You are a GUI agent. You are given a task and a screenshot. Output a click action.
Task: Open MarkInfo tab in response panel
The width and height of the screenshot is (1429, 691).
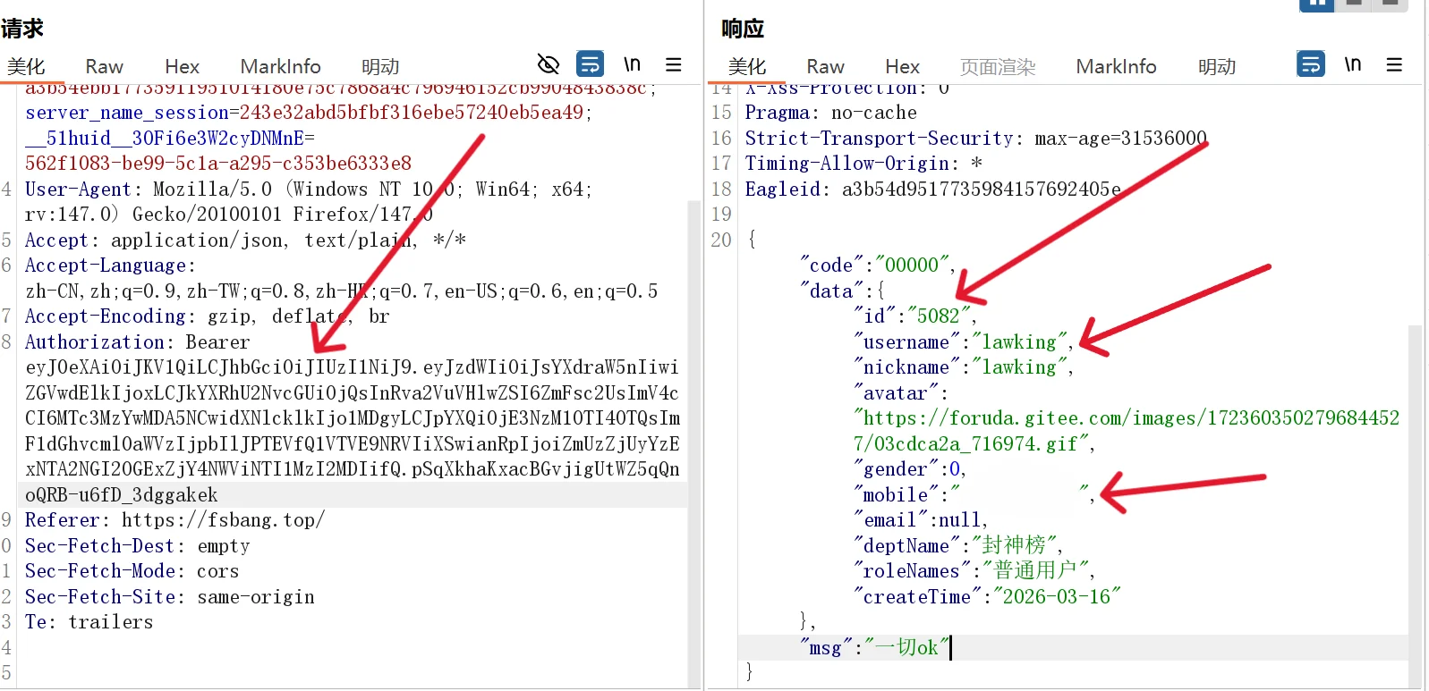pos(1116,67)
